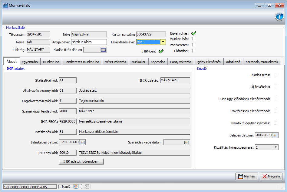Screen dimensions: 287x192
Task: Open the Pontkeretes munkaruha tab
Action: [82, 62]
